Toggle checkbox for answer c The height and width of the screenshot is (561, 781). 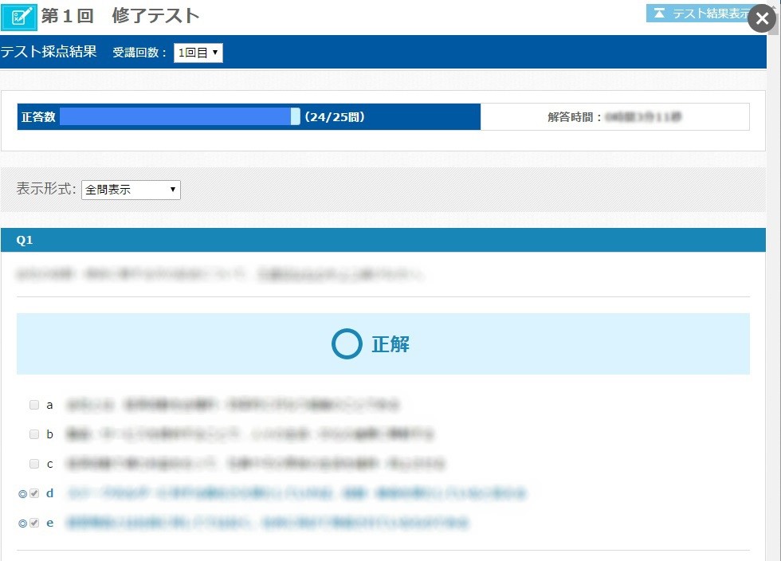coord(33,464)
